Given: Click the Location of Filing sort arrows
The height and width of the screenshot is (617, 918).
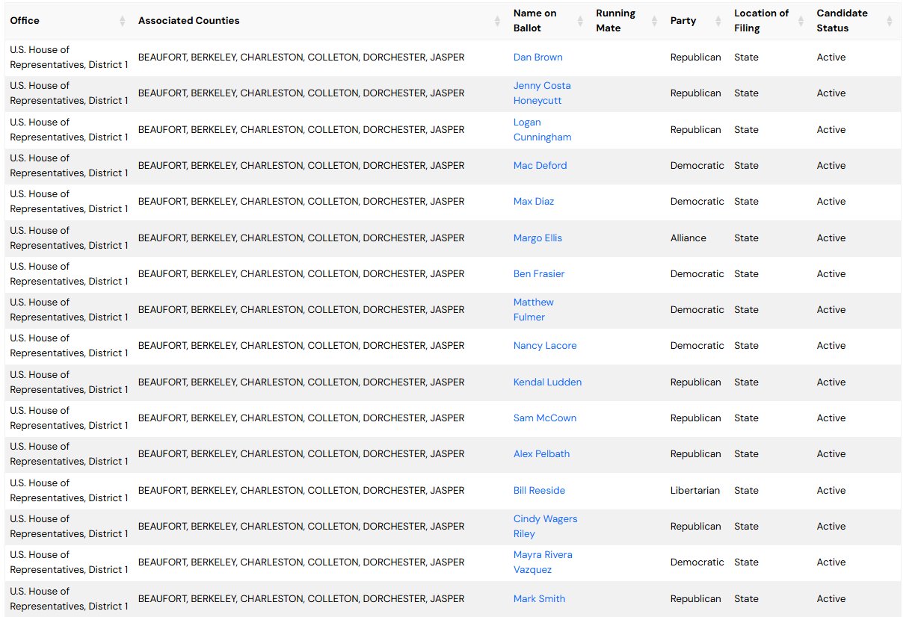Looking at the screenshot, I should (x=801, y=21).
